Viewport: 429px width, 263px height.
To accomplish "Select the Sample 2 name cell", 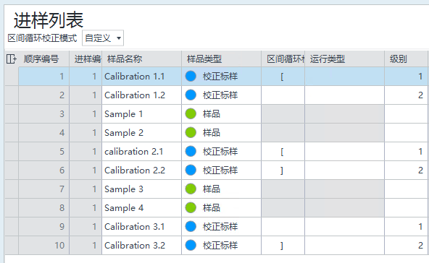I will [x=141, y=133].
